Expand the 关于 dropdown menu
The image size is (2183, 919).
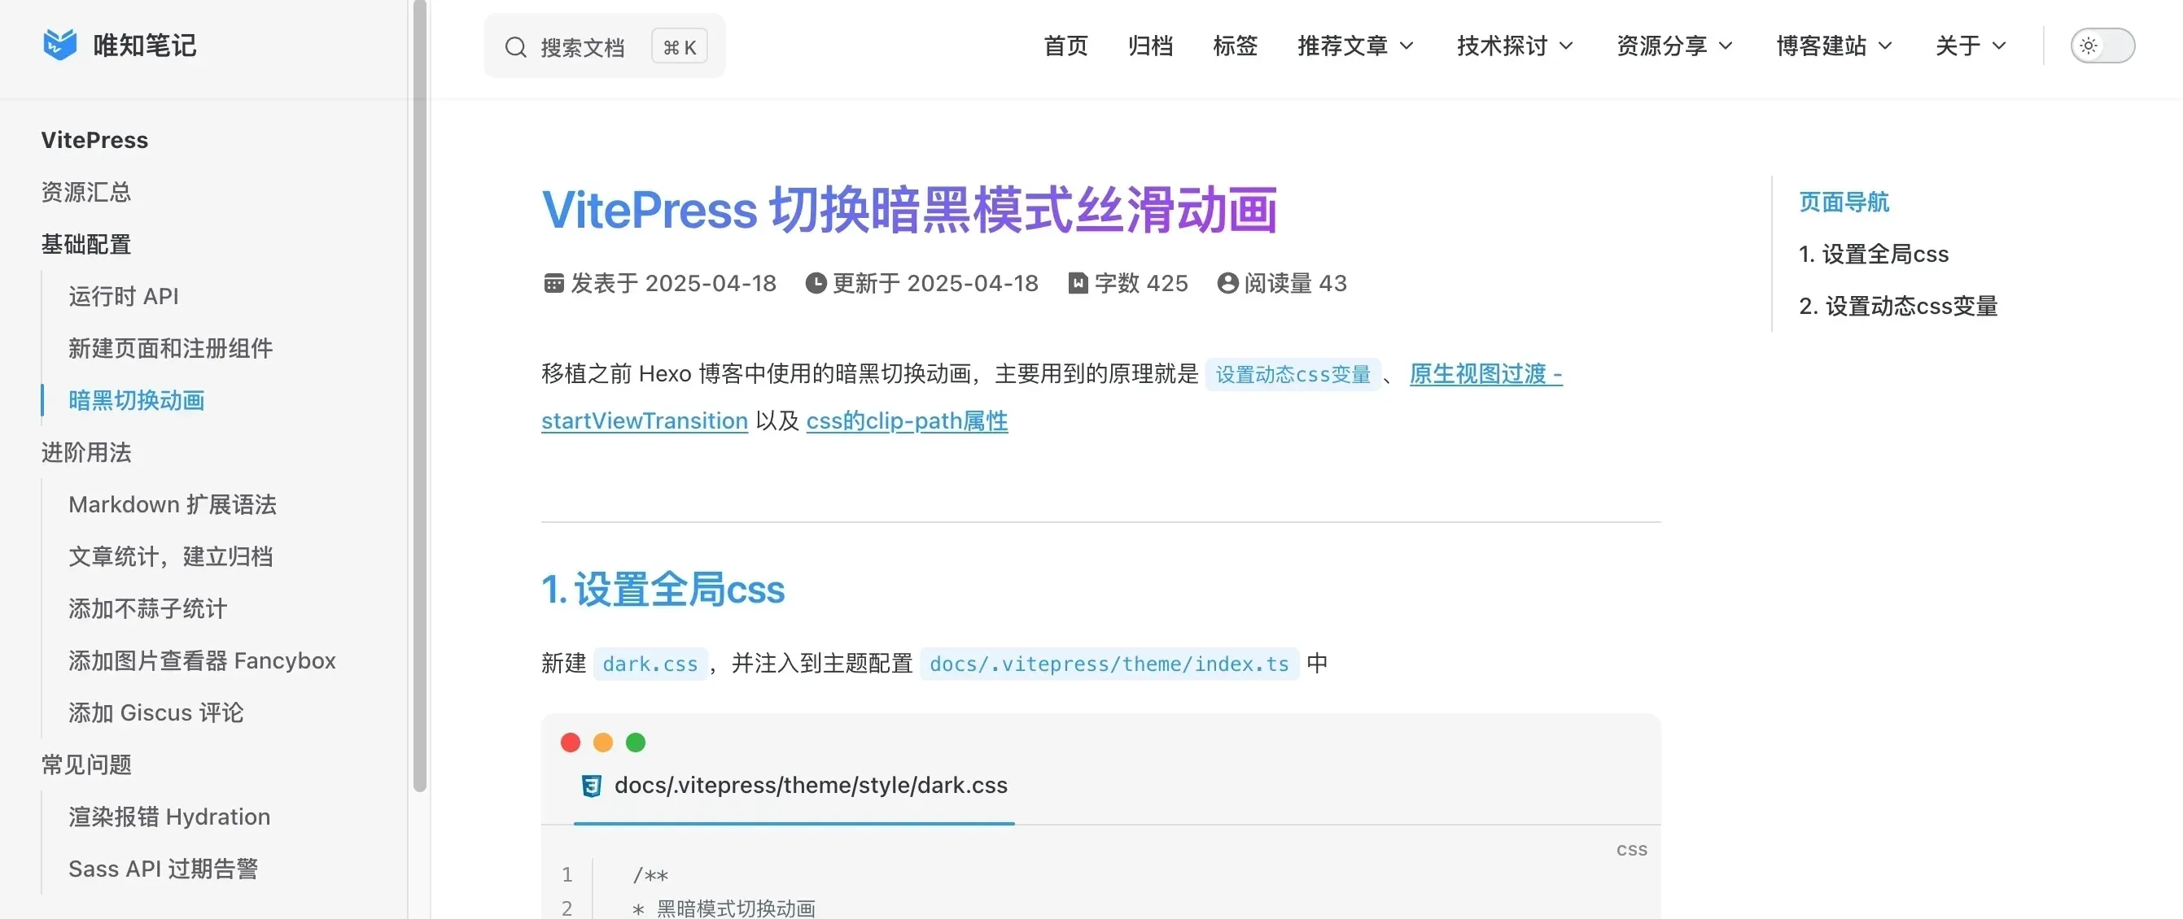(x=1971, y=46)
